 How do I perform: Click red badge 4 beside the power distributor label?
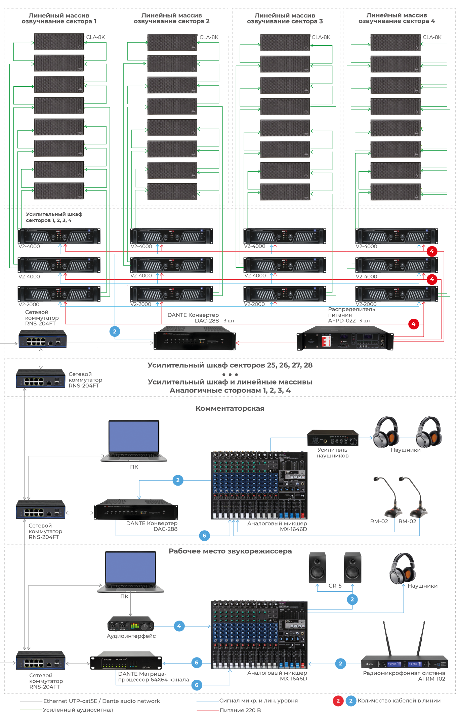click(x=414, y=324)
